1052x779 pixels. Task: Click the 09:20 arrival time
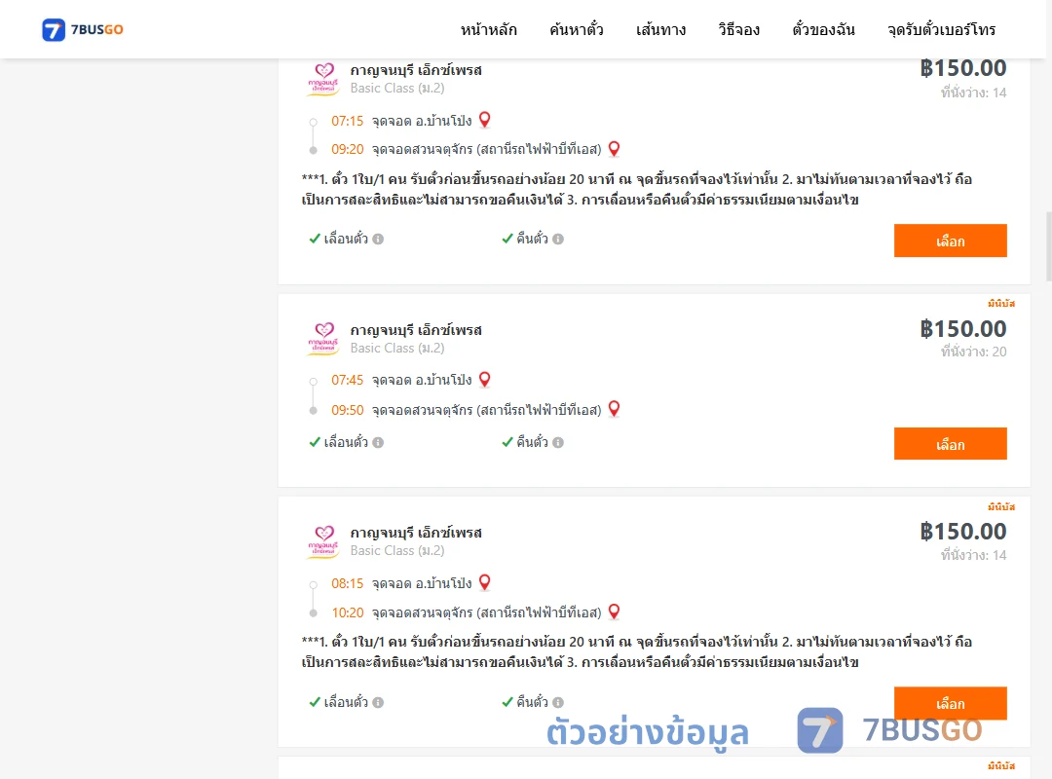347,149
